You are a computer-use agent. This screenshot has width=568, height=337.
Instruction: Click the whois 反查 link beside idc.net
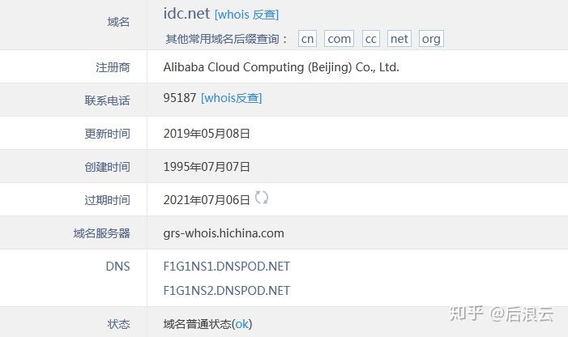[246, 15]
